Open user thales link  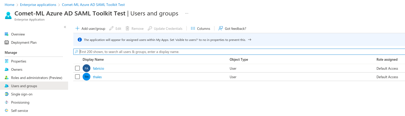pyautogui.click(x=97, y=77)
